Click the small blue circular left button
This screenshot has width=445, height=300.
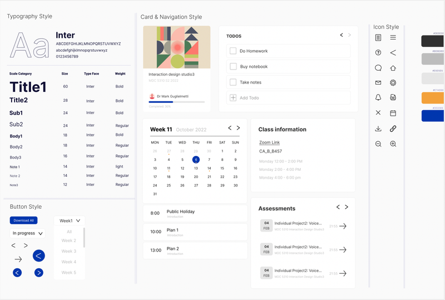click(x=17, y=273)
